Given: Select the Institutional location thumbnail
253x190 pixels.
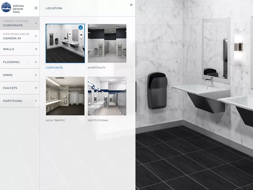Looking at the screenshot, I should (x=107, y=96).
